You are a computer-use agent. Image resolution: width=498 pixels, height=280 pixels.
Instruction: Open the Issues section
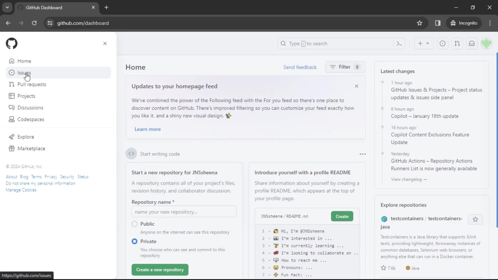(x=24, y=73)
